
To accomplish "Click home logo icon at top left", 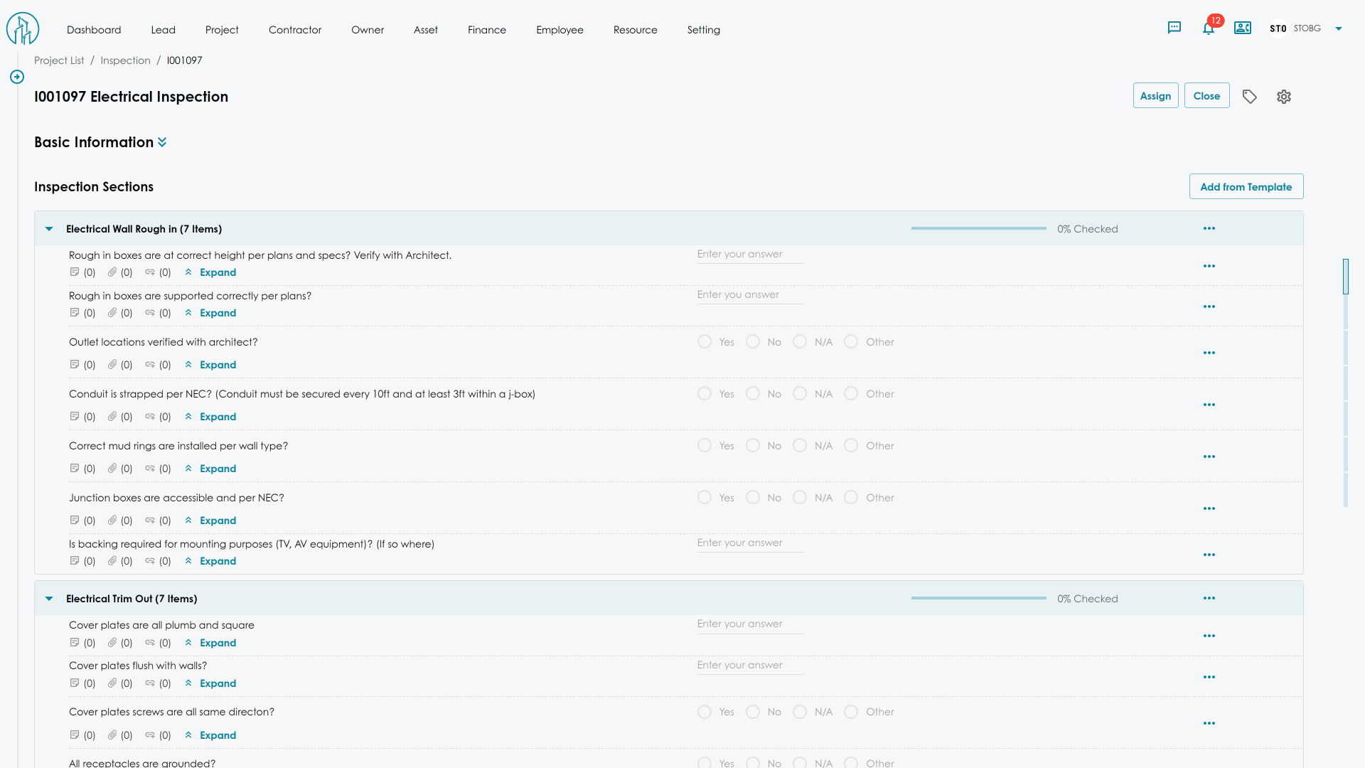I will pyautogui.click(x=23, y=29).
